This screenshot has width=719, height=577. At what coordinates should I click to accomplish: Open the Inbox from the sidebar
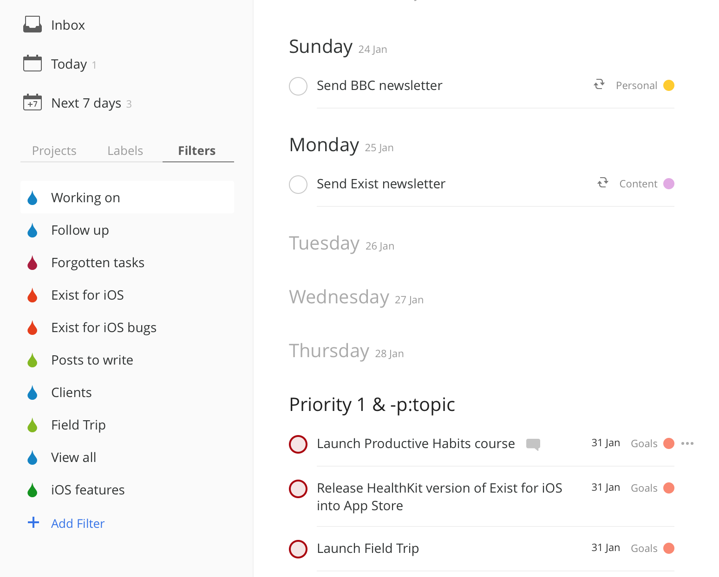coord(68,25)
